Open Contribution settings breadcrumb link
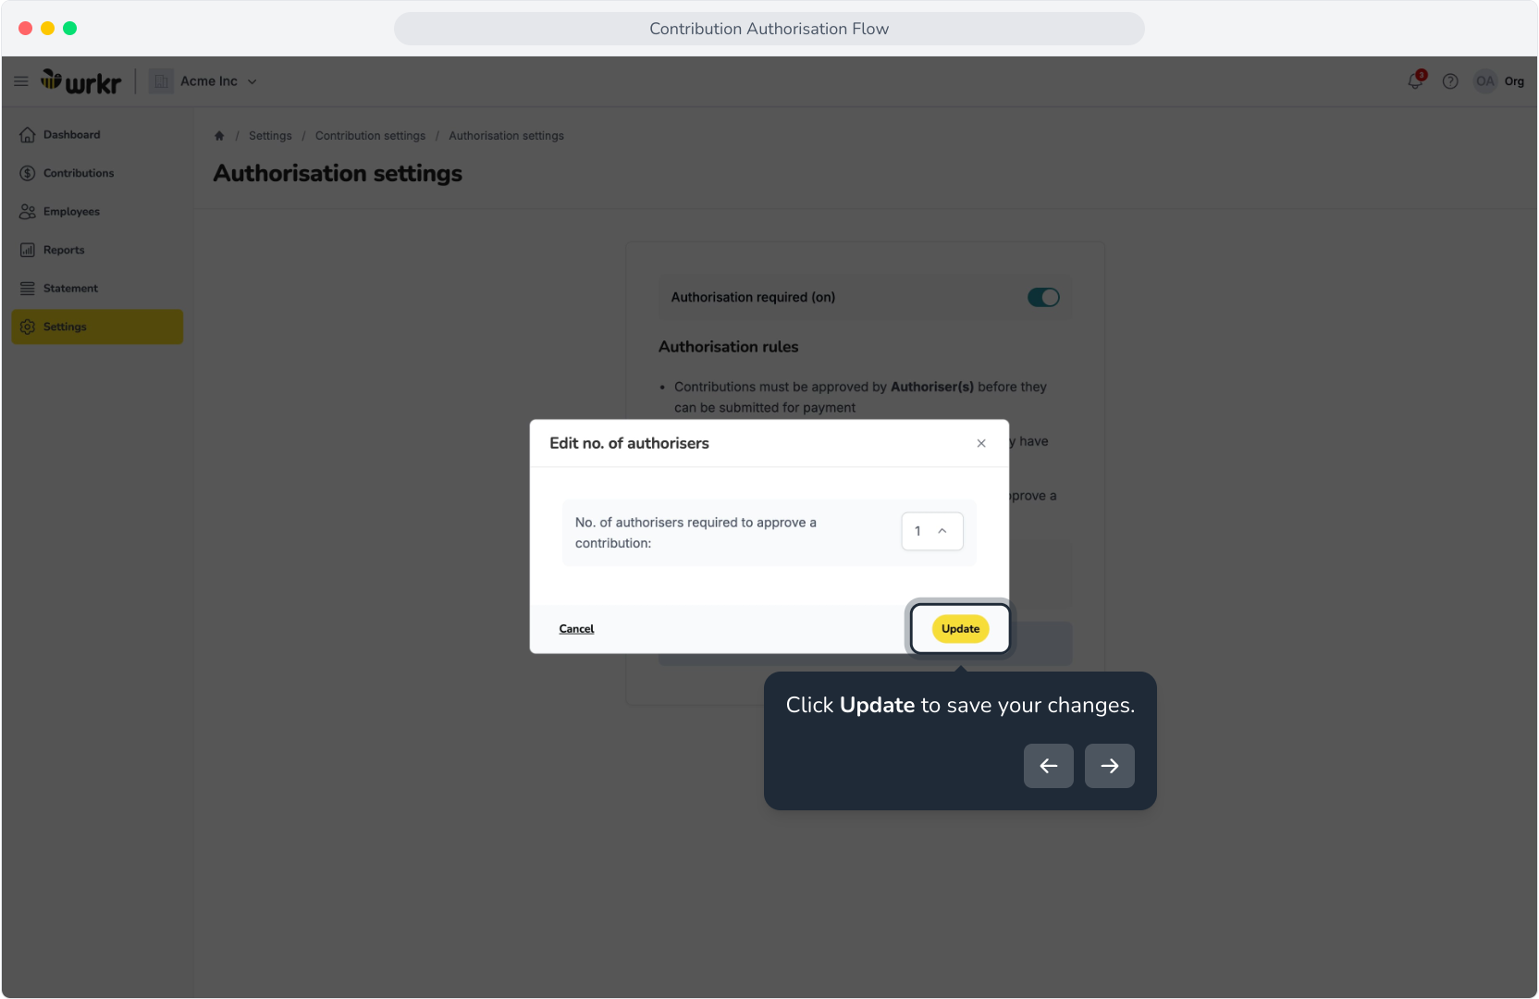This screenshot has height=999, width=1539. tap(370, 136)
